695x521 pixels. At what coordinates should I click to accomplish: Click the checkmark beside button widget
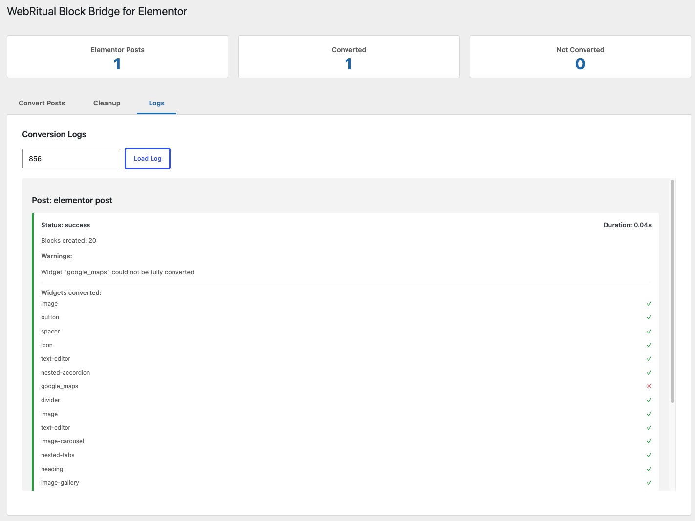(x=649, y=317)
